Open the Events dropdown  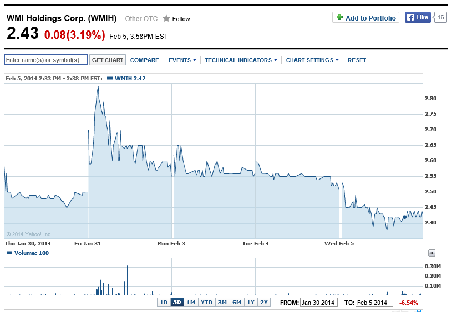pyautogui.click(x=182, y=60)
